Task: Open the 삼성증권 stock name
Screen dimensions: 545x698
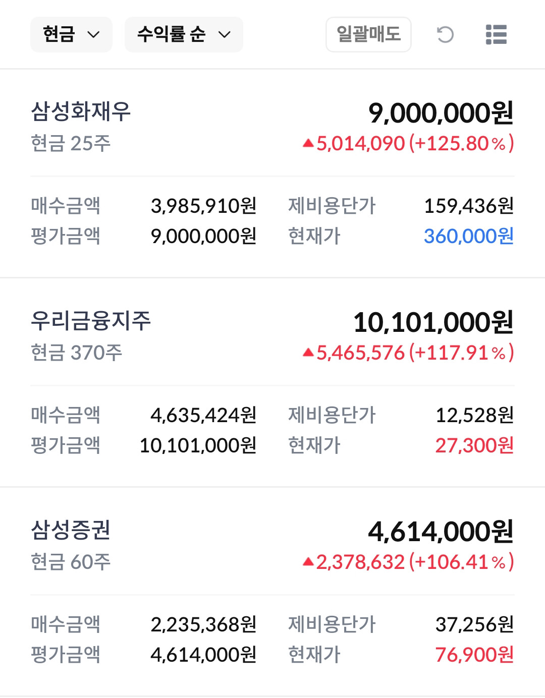Action: point(71,530)
